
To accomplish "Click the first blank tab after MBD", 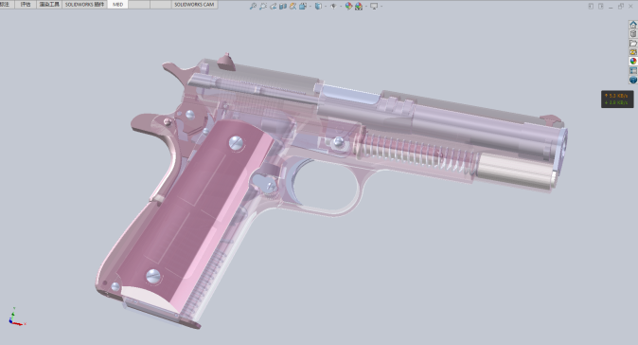I will 139,5.
